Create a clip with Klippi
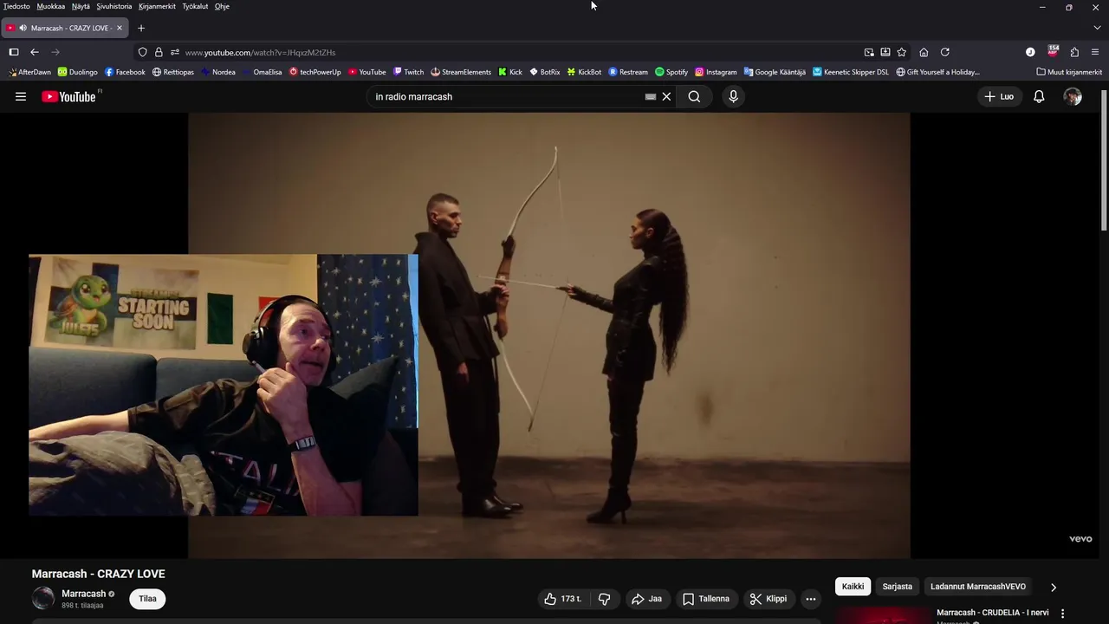The image size is (1109, 624). point(769,599)
